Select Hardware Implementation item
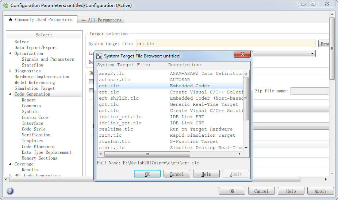Viewport: 338px width, 200px height. tap(42, 76)
